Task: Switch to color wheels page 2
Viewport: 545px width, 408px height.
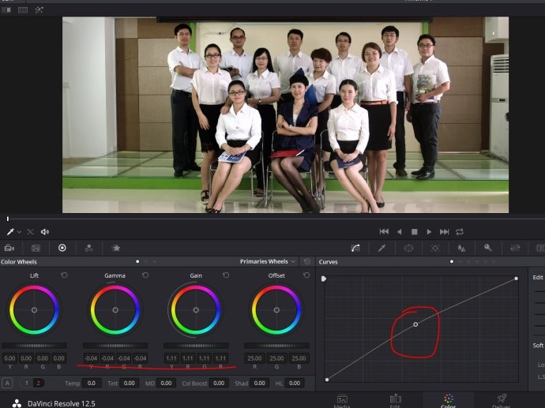Action: (38, 383)
